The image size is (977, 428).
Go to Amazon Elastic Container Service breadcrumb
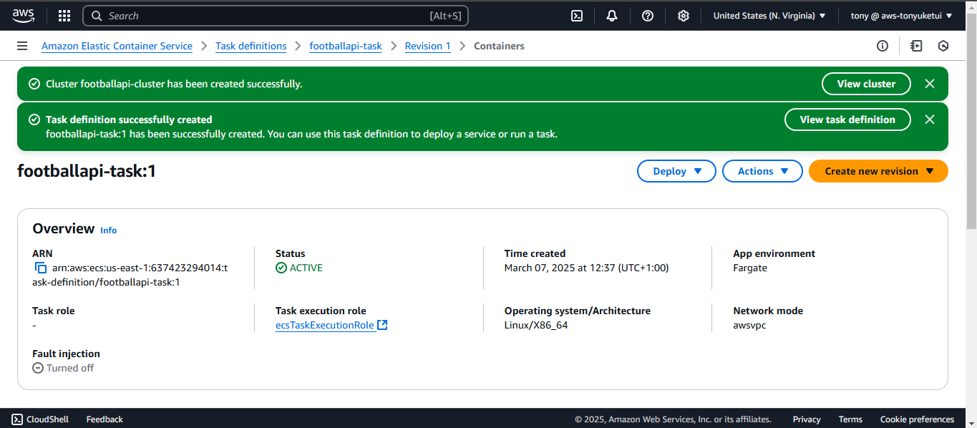coord(117,46)
